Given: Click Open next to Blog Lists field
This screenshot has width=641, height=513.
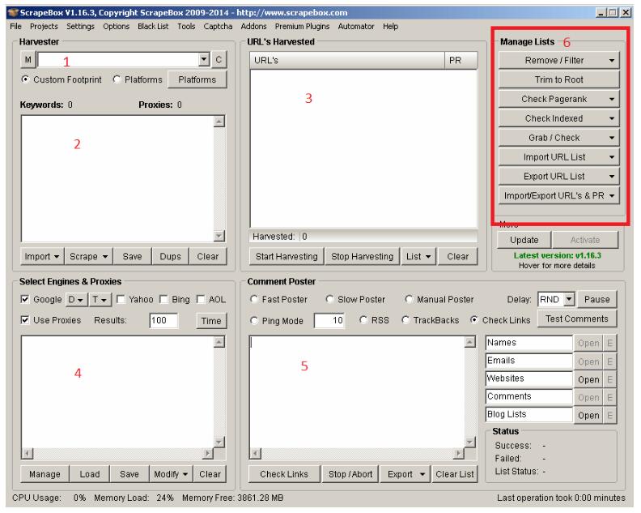Looking at the screenshot, I should (588, 415).
